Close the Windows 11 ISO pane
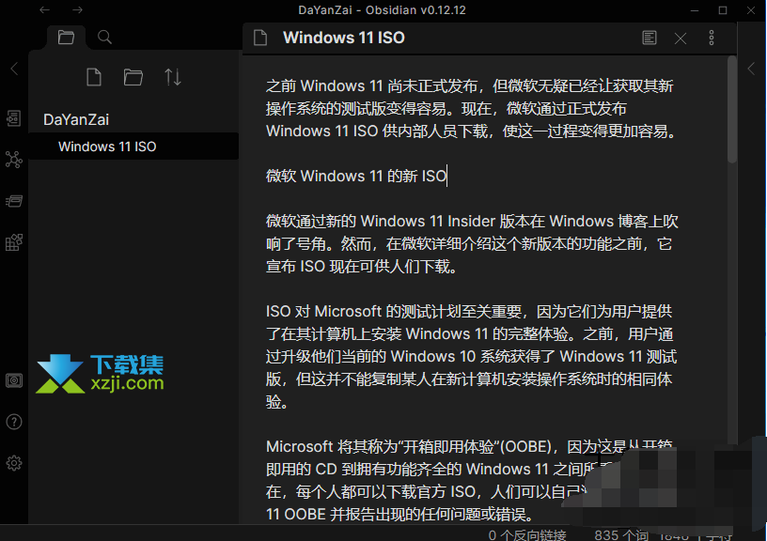This screenshot has height=541, width=767. pos(681,39)
